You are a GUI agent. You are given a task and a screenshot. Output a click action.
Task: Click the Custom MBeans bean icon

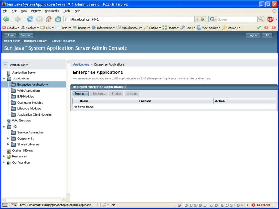coord(9,151)
